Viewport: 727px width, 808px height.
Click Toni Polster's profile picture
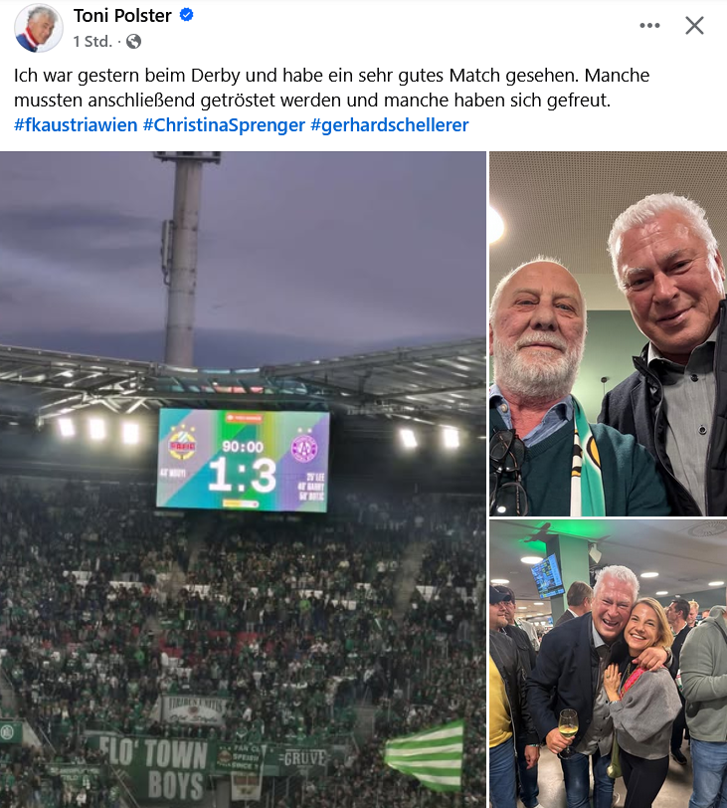(38, 27)
